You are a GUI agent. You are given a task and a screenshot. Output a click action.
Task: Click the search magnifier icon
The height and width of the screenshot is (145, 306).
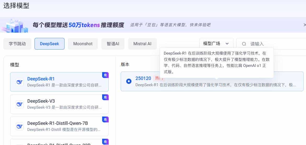coord(244,44)
